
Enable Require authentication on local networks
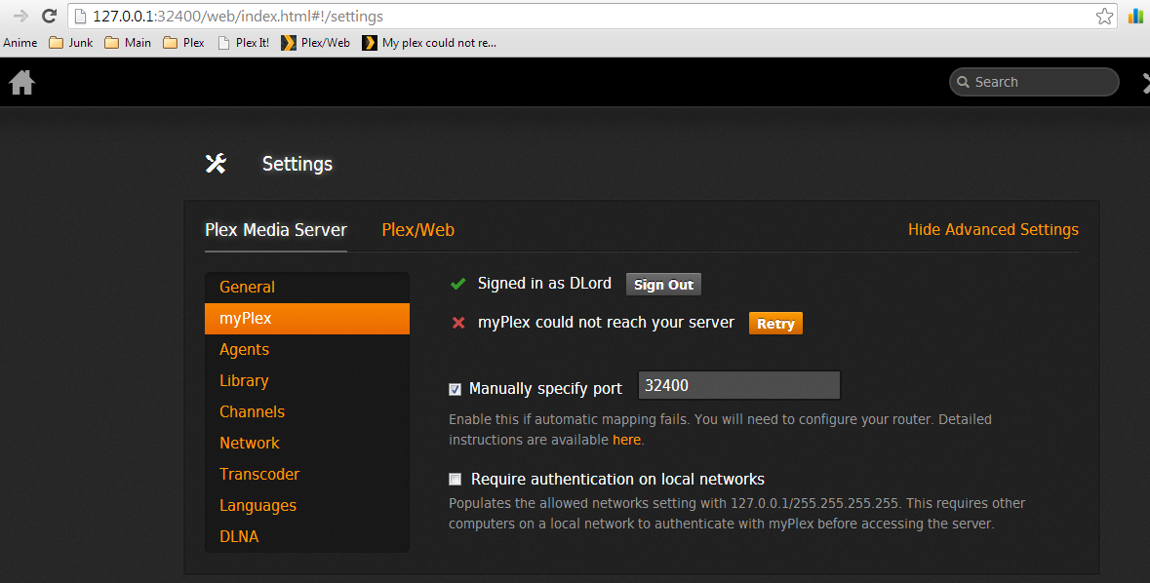(x=455, y=479)
